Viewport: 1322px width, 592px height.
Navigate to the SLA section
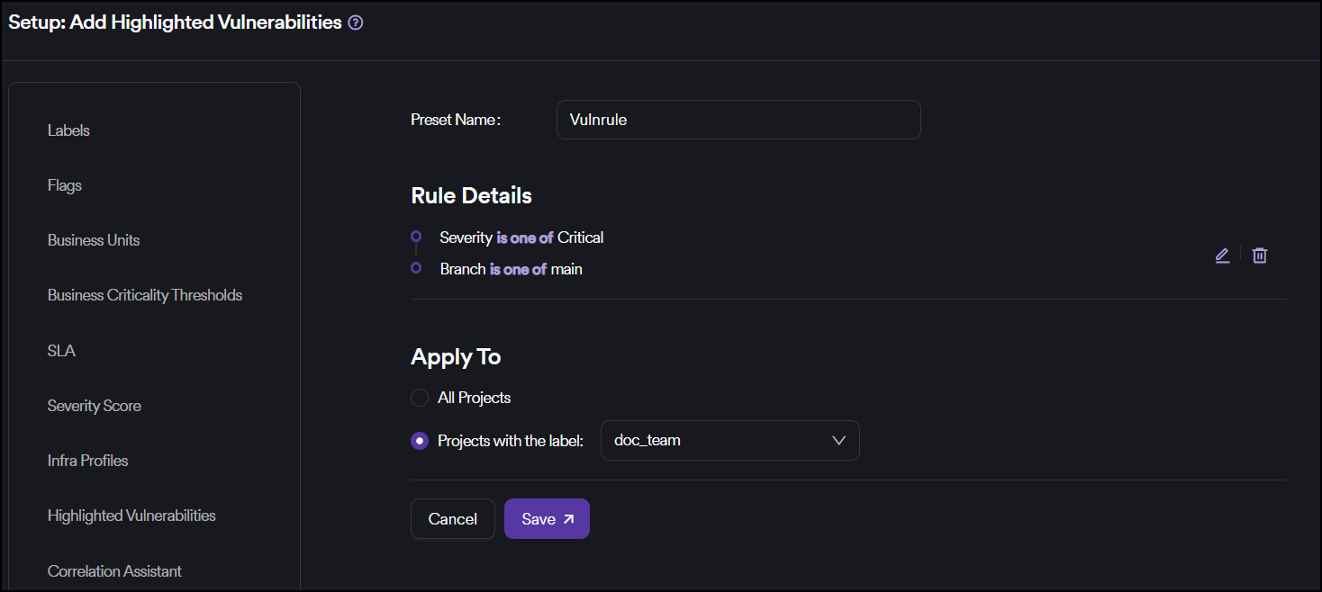pyautogui.click(x=61, y=351)
